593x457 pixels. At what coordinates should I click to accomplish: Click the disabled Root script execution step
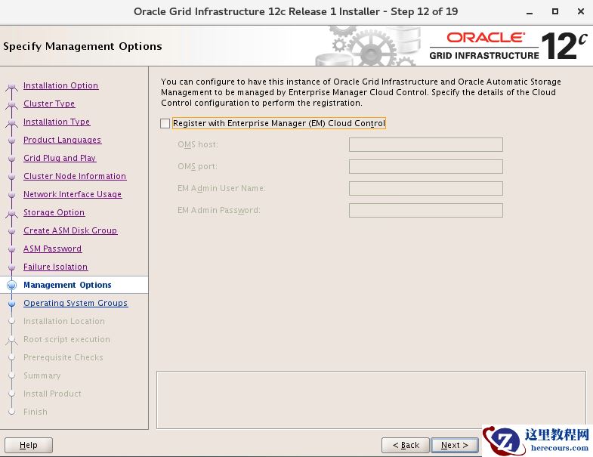tap(66, 339)
